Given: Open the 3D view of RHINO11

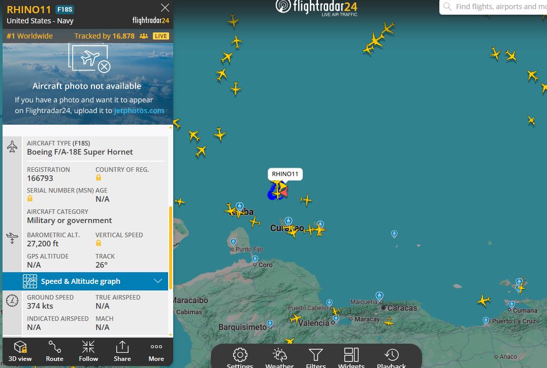Looking at the screenshot, I should (20, 351).
